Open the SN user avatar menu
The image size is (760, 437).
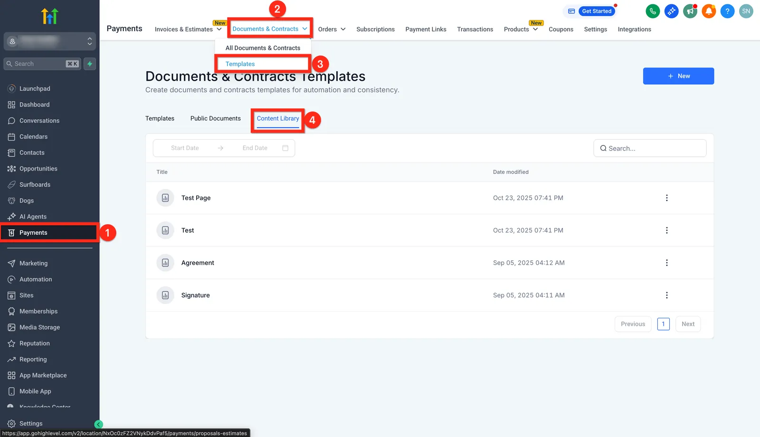[x=746, y=11]
